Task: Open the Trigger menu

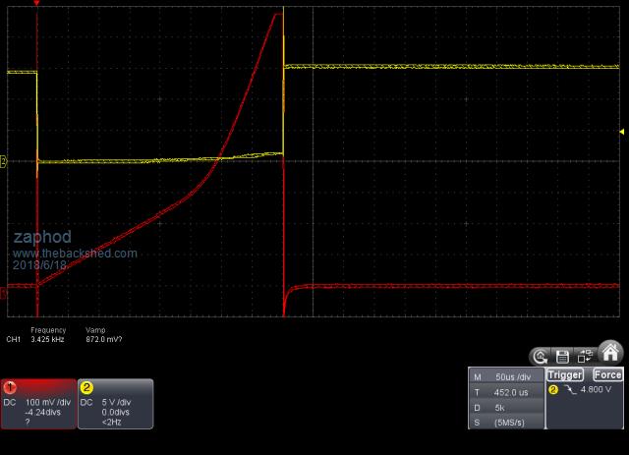Action: (563, 374)
